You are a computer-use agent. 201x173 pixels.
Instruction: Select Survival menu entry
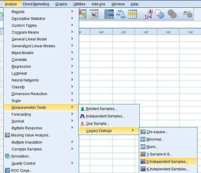pyautogui.click(x=41, y=121)
